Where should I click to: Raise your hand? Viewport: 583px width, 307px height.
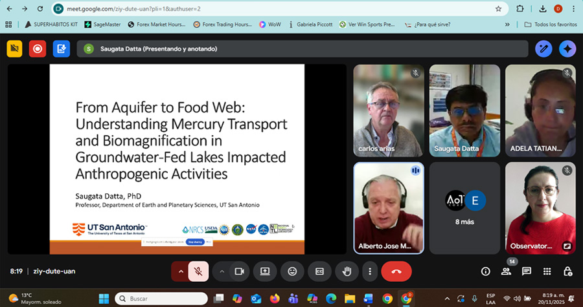(x=347, y=271)
